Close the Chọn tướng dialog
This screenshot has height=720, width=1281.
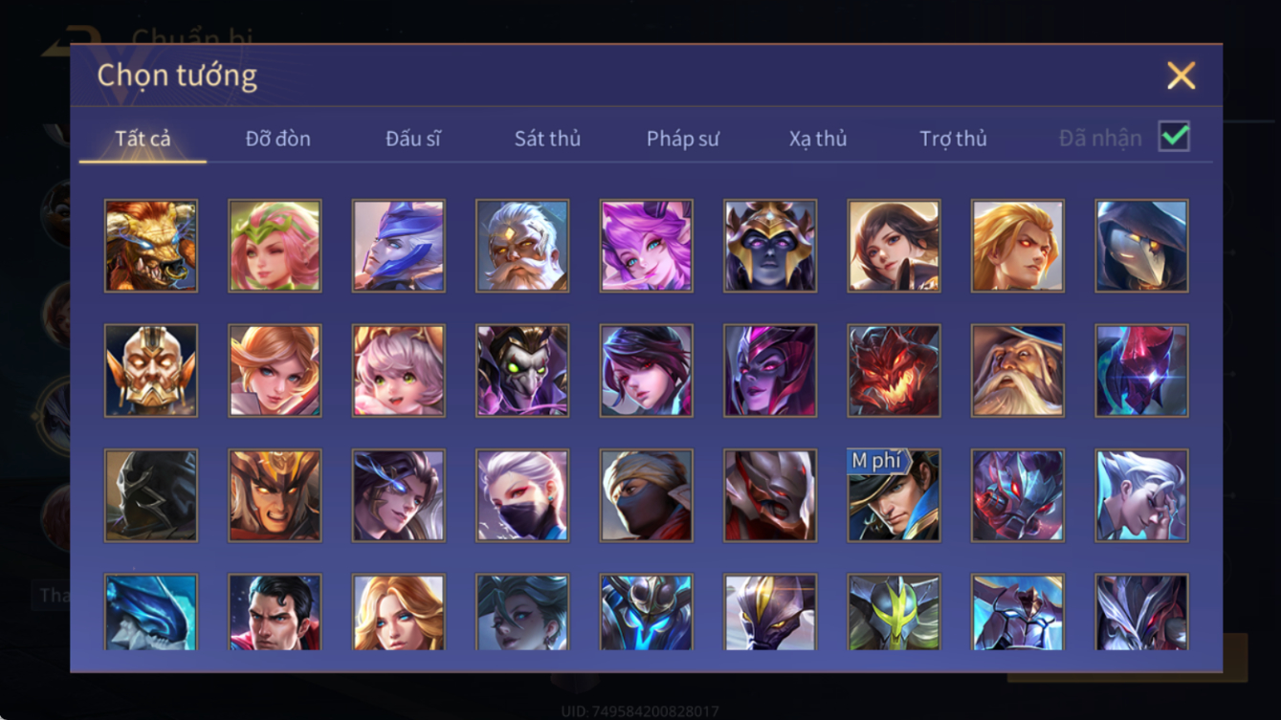click(1181, 76)
